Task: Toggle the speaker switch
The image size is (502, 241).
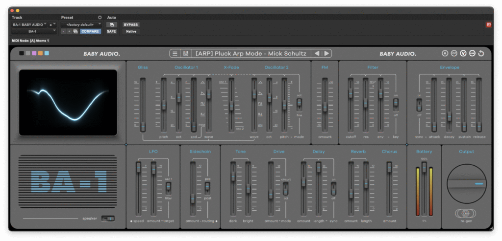Action: point(108,219)
